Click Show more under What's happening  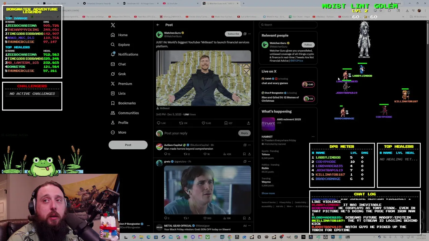268,193
